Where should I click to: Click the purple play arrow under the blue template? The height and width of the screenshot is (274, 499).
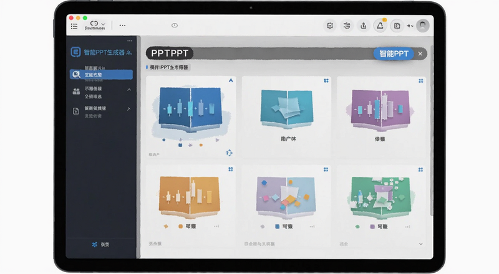[x=217, y=140]
